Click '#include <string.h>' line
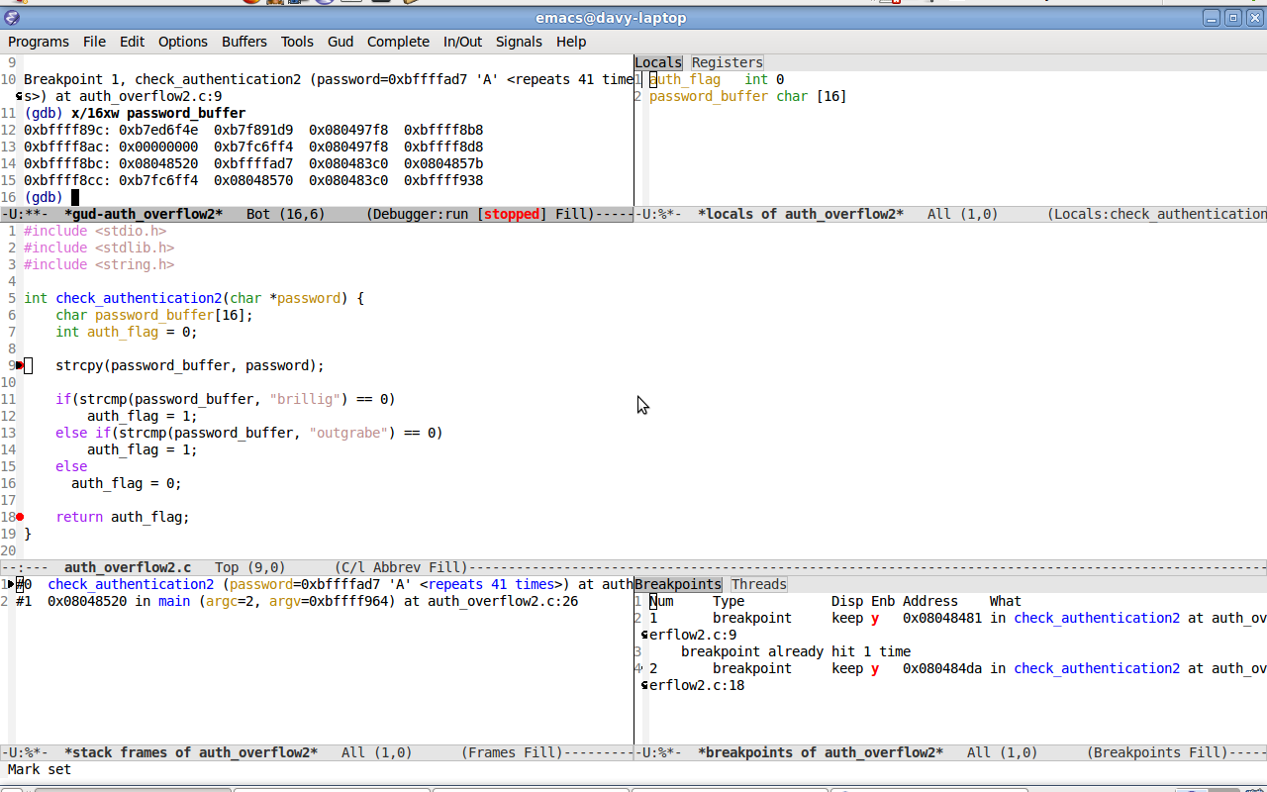 [99, 264]
